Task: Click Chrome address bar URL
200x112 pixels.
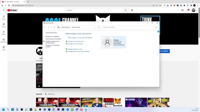Action: pyautogui.click(x=24, y=6)
